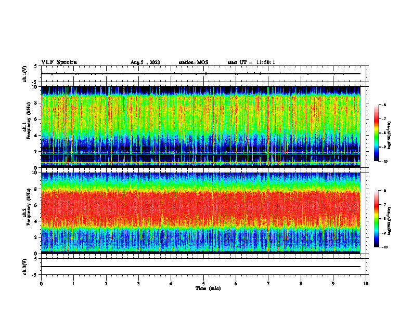Click the "10" at the end of the time axis
The image size is (412, 318).
tap(366, 284)
